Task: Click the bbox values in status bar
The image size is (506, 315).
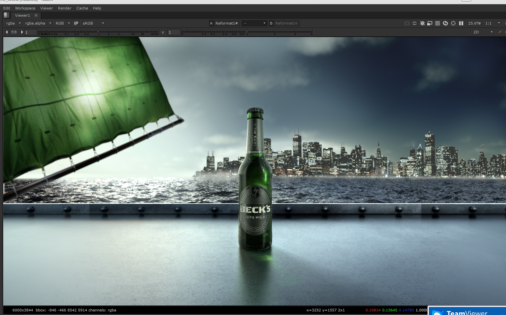Action: click(61, 310)
